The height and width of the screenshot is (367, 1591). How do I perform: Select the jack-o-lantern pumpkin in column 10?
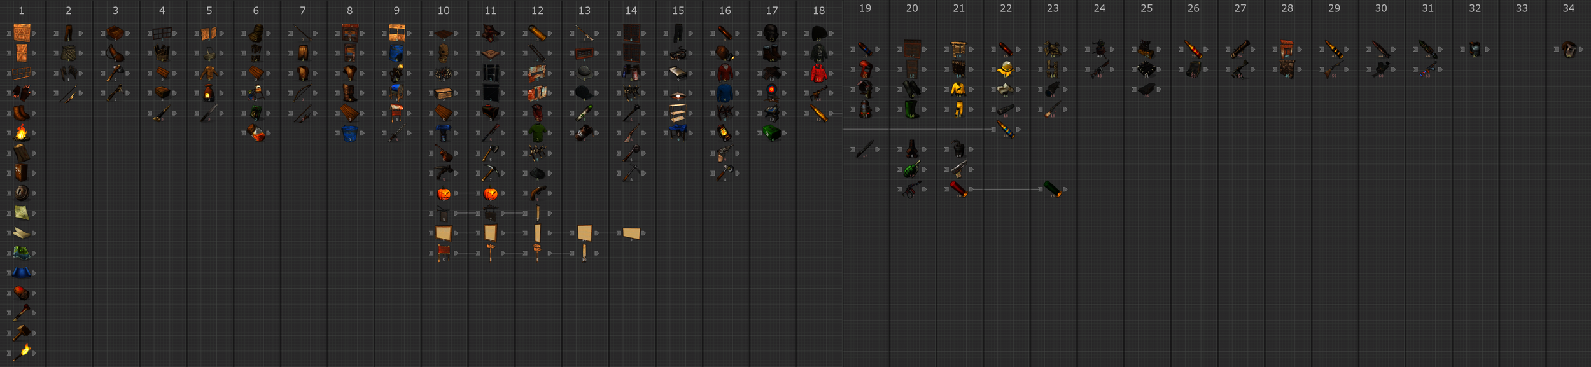pyautogui.click(x=444, y=193)
